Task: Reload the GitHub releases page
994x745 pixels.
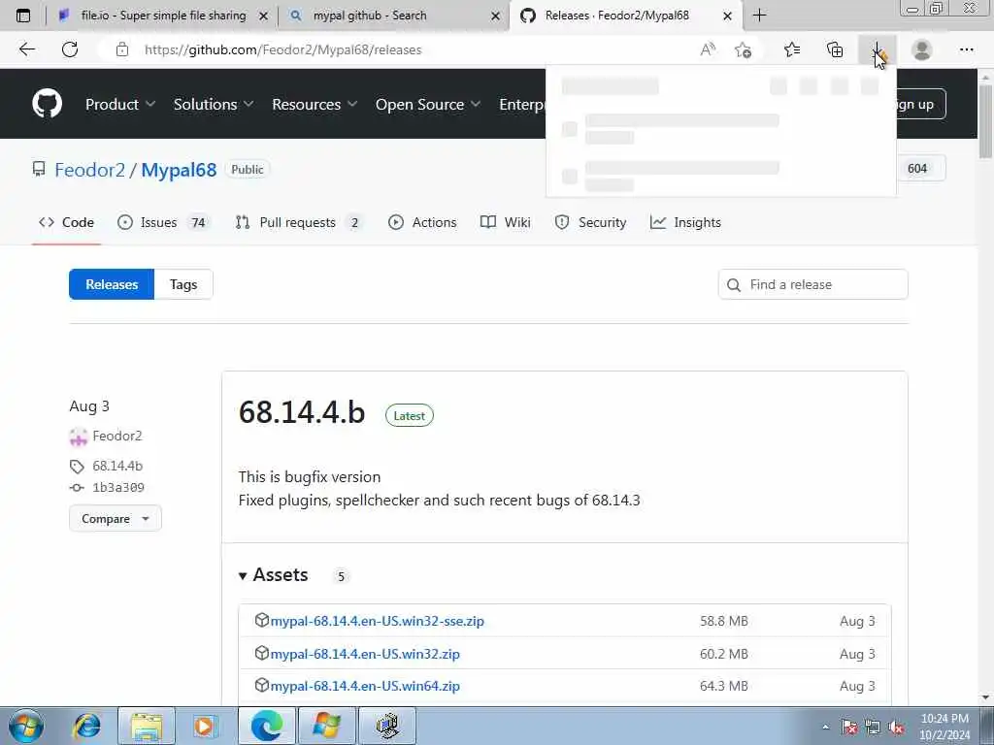Action: pyautogui.click(x=70, y=49)
